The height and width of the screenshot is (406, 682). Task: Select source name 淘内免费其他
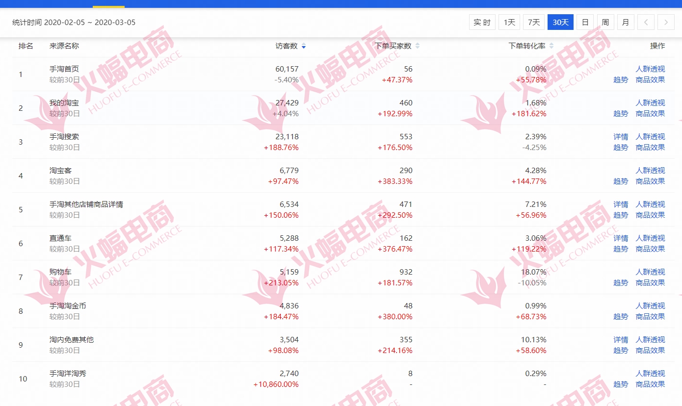coord(71,340)
